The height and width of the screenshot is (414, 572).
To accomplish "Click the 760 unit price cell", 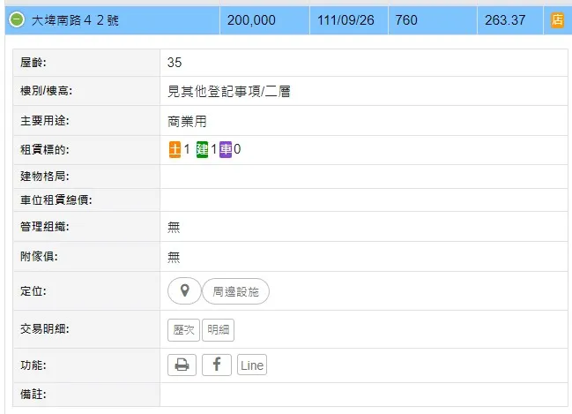I will click(x=406, y=20).
